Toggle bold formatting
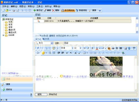This screenshot has width=139, height=102. [x=85, y=48]
